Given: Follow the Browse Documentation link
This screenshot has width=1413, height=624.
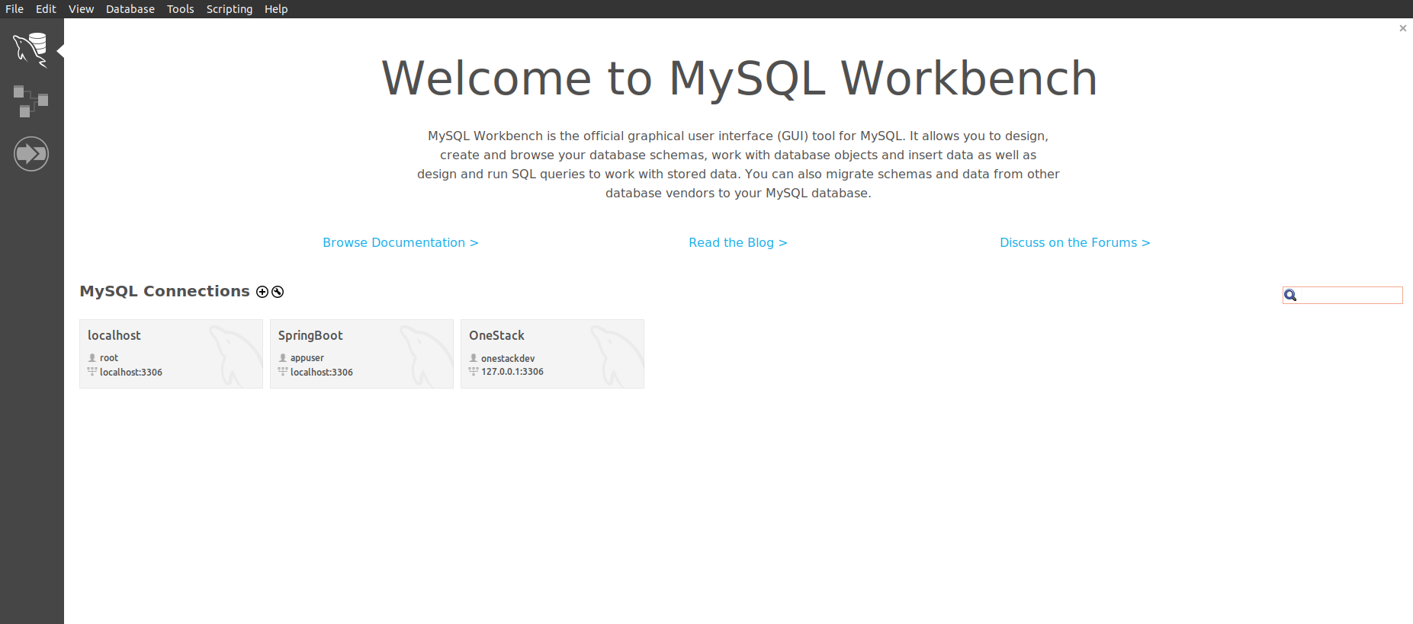Looking at the screenshot, I should tap(400, 242).
